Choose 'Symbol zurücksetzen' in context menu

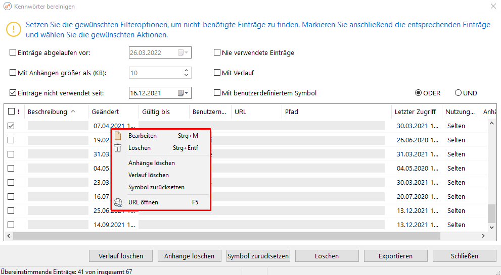[161, 187]
